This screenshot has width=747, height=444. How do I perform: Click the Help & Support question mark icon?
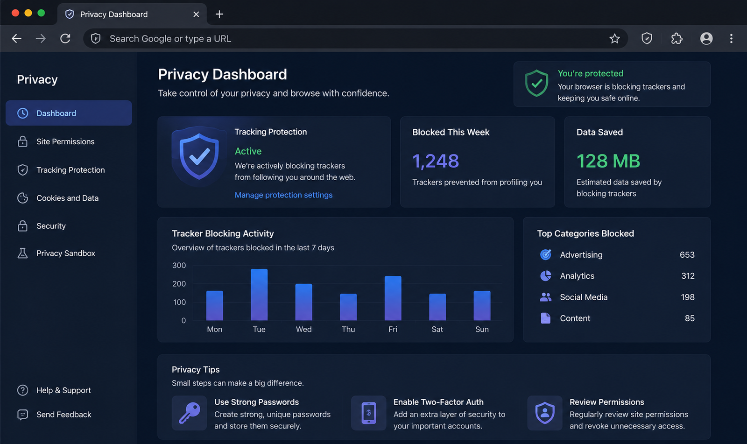(x=22, y=390)
